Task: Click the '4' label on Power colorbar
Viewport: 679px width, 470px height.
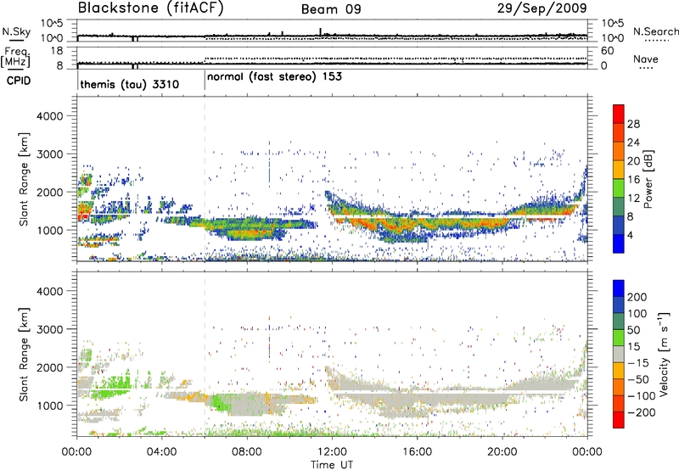Action: click(x=630, y=235)
